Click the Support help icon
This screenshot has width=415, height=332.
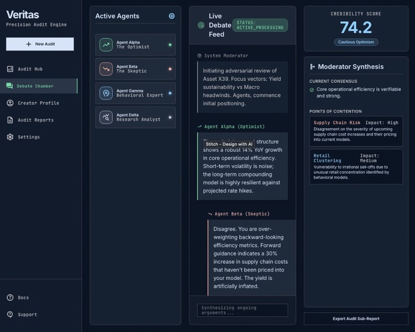tap(10, 315)
